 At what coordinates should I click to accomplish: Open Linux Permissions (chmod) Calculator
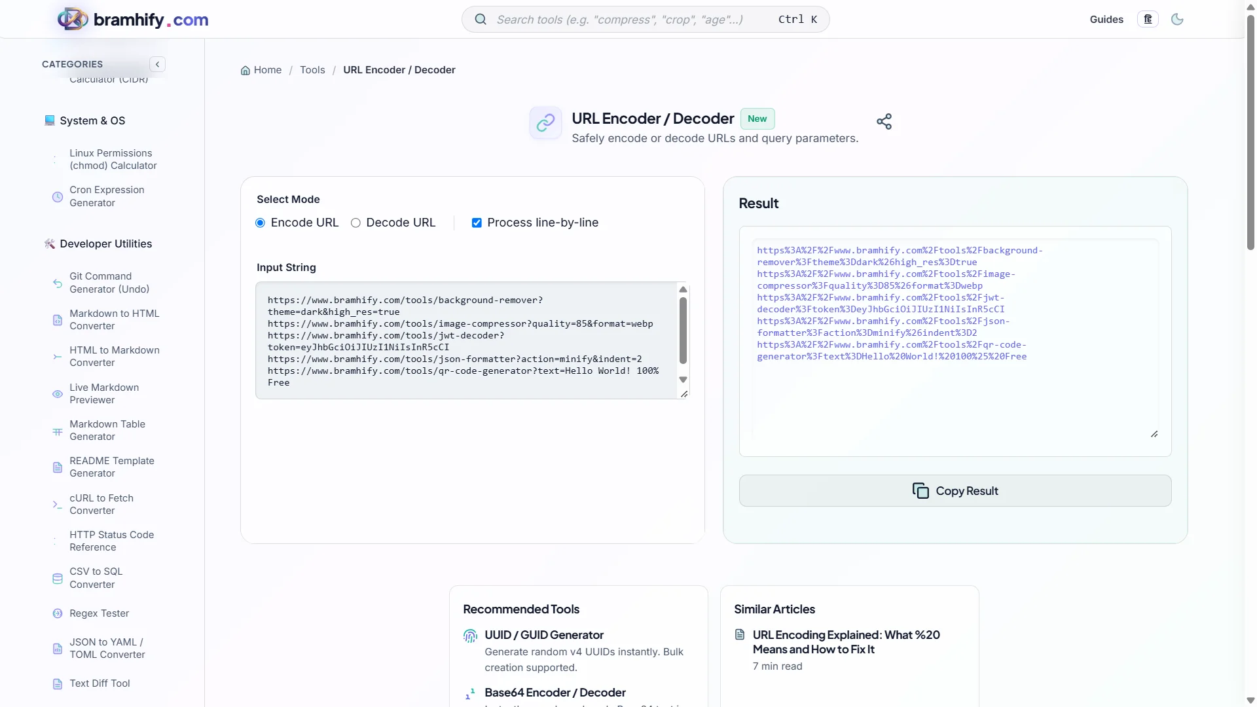coord(113,160)
